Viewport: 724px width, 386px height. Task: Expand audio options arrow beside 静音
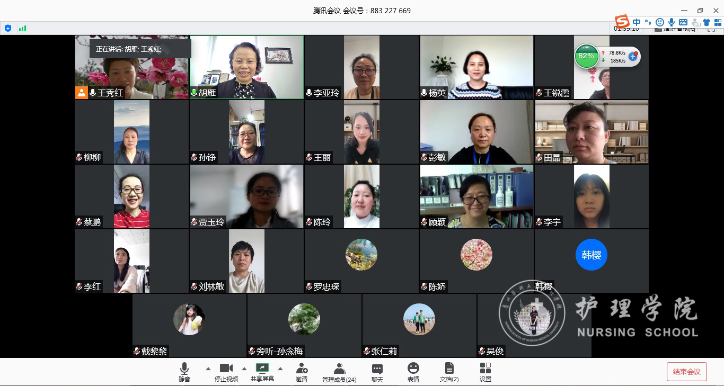pos(208,369)
